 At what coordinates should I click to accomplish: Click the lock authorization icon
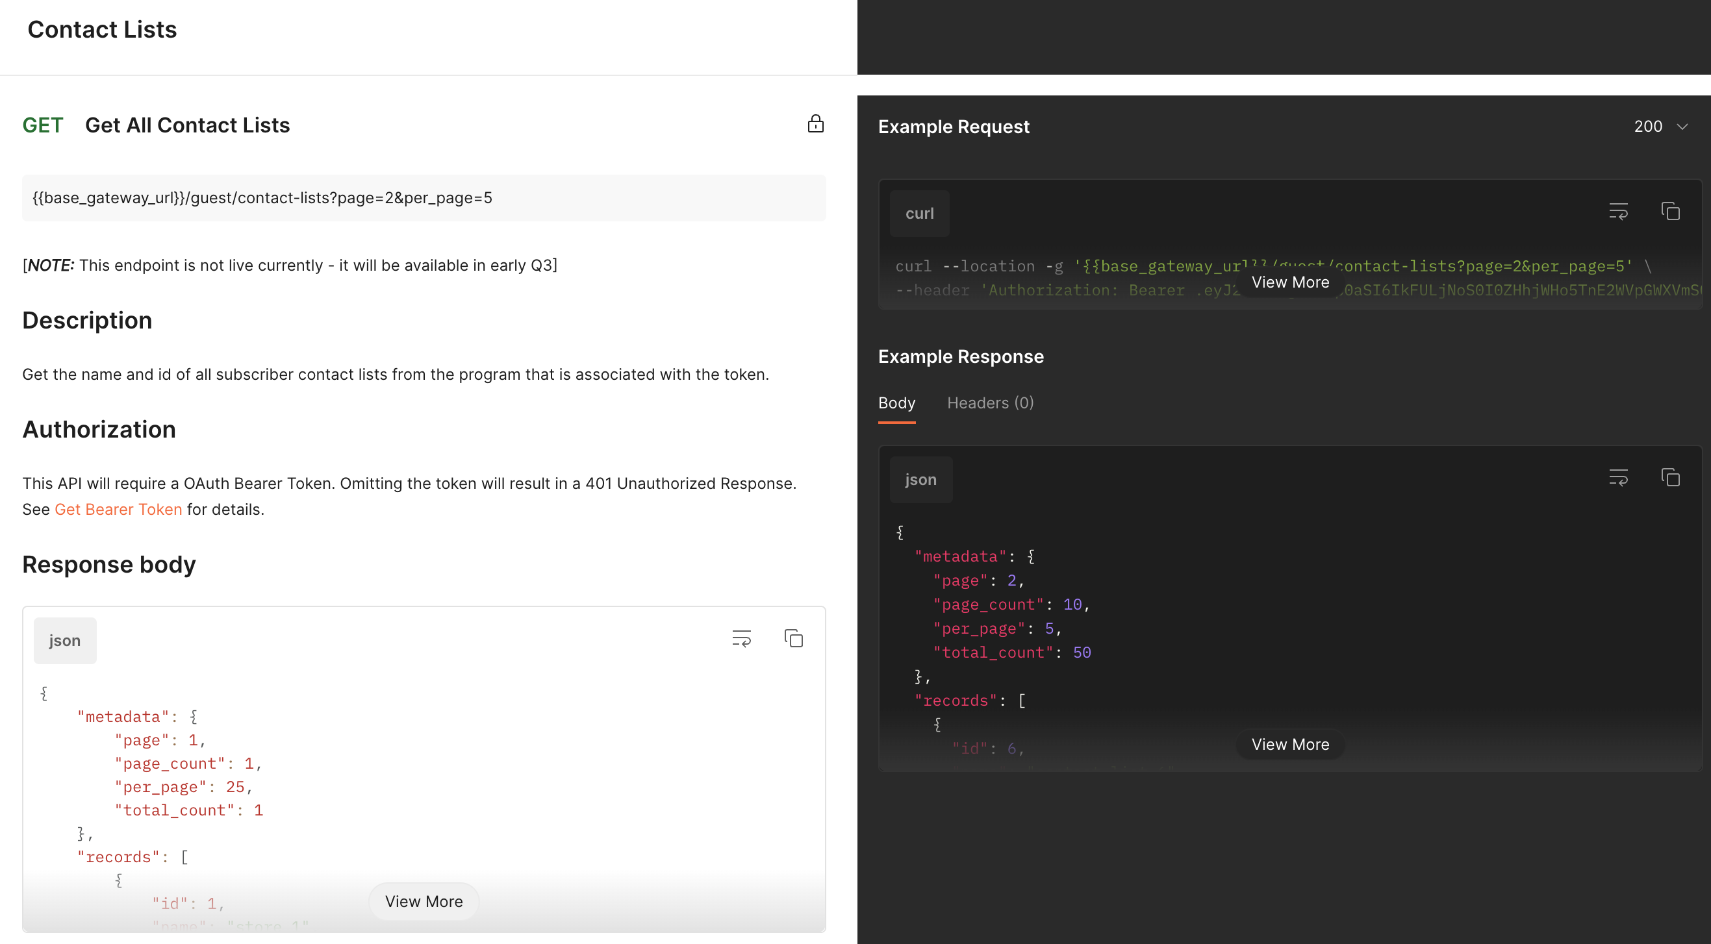coord(816,124)
